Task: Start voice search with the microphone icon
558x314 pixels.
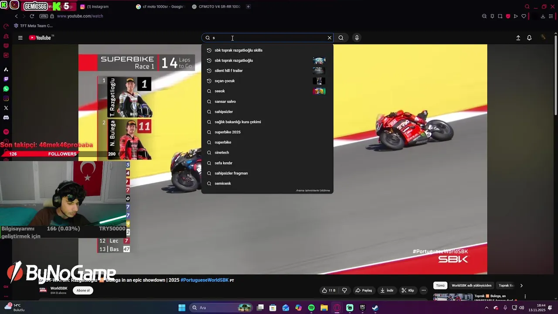Action: click(x=357, y=38)
